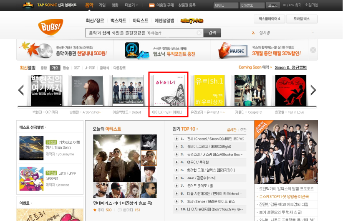
Task: Click the star 좋아 590 icon
Action: [95, 210]
